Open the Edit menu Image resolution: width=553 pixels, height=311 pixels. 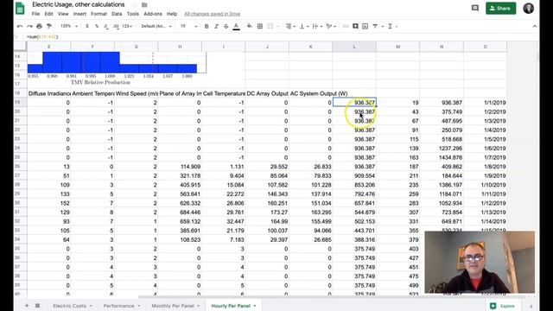(48, 14)
